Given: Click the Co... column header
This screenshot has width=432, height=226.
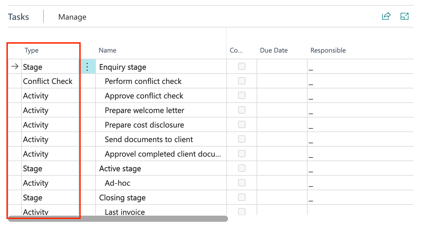Looking at the screenshot, I should tap(236, 50).
